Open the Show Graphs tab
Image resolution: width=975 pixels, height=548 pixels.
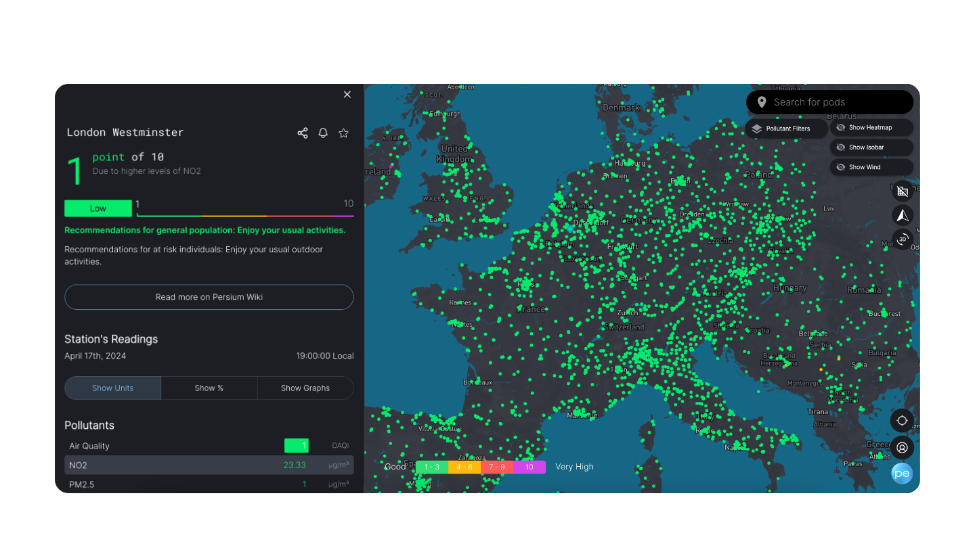[305, 388]
